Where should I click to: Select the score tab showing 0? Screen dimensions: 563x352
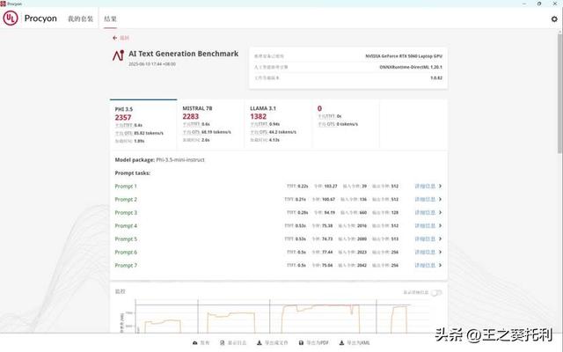[x=346, y=125]
